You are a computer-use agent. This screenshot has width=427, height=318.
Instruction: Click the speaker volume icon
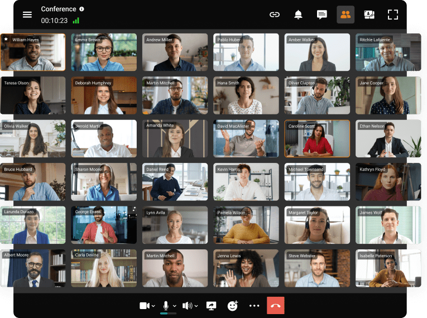(x=187, y=306)
